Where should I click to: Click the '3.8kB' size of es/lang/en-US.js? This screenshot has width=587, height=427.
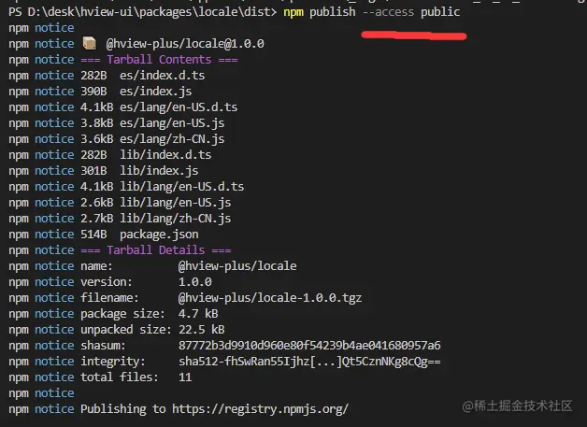(x=97, y=123)
